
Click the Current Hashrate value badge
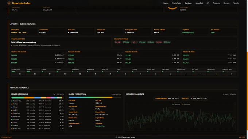click(x=167, y=99)
